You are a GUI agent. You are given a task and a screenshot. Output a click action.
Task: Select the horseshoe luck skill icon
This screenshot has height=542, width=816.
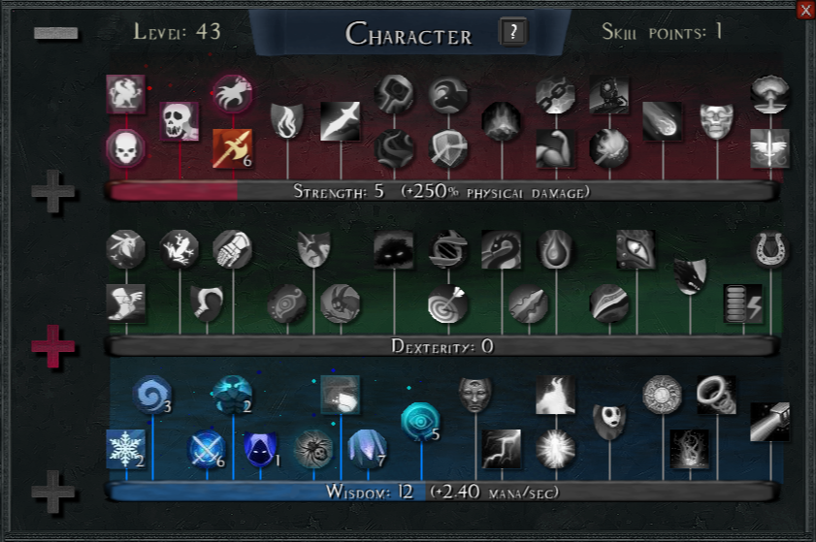(x=770, y=249)
